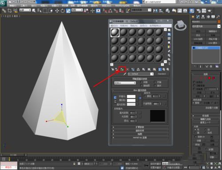
Task: Expand the Soft Selection rollout
Action: point(206,116)
